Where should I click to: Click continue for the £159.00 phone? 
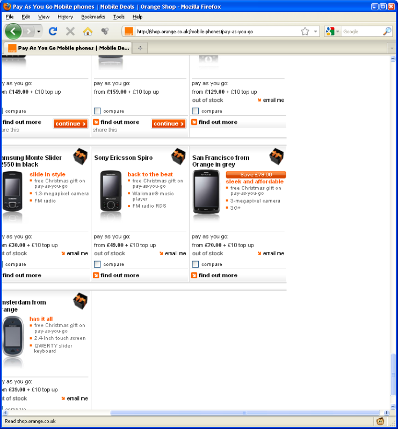(169, 124)
